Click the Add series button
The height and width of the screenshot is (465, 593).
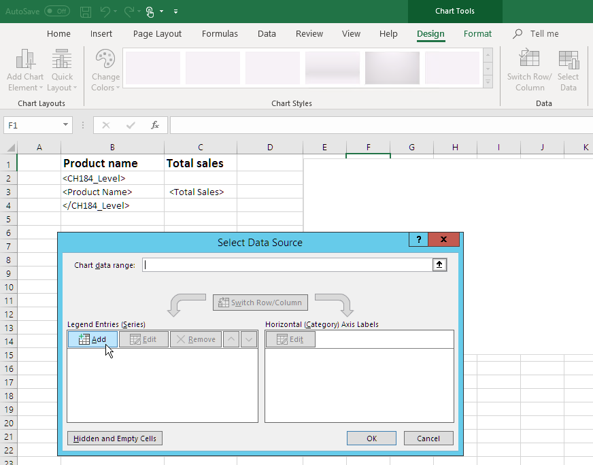[92, 339]
